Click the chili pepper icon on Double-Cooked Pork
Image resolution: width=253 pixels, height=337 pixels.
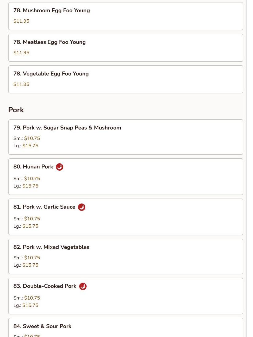click(x=83, y=286)
